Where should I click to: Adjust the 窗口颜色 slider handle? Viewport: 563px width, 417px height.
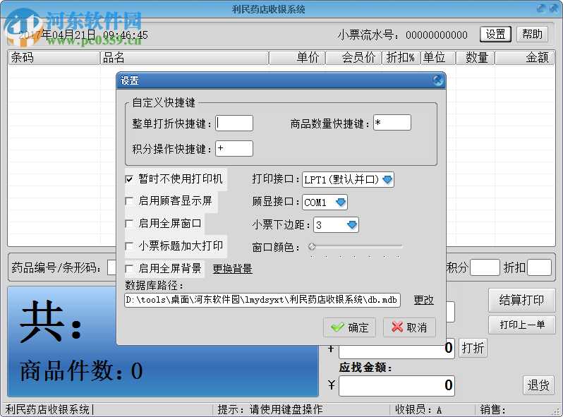tap(312, 246)
